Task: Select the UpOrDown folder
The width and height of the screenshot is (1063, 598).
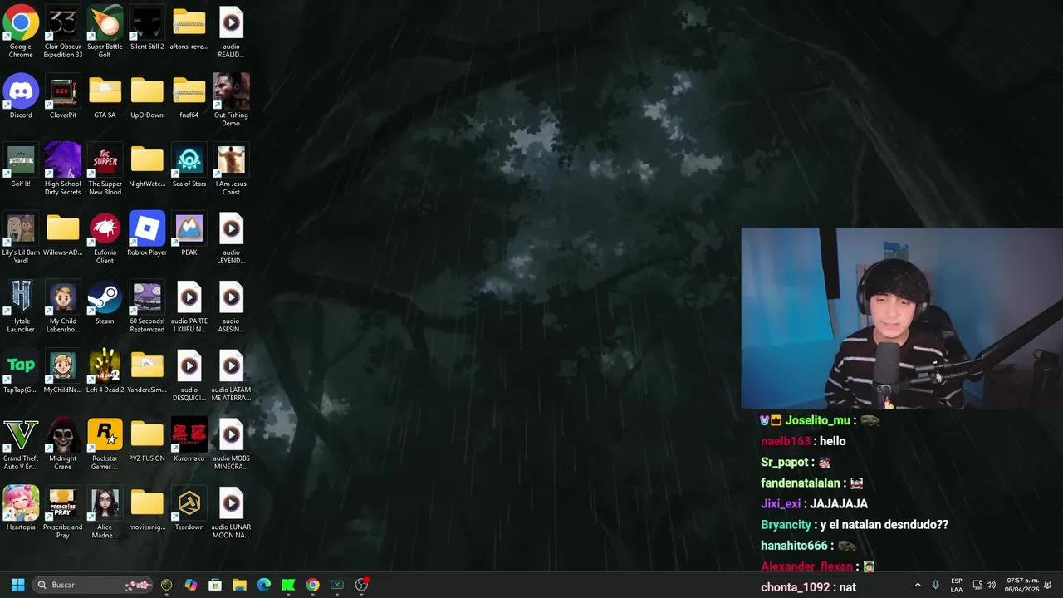Action: click(147, 97)
